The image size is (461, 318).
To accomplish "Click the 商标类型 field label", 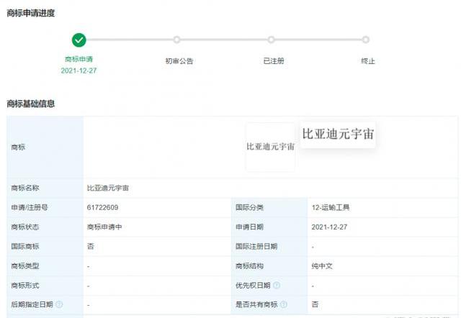I will tap(25, 266).
